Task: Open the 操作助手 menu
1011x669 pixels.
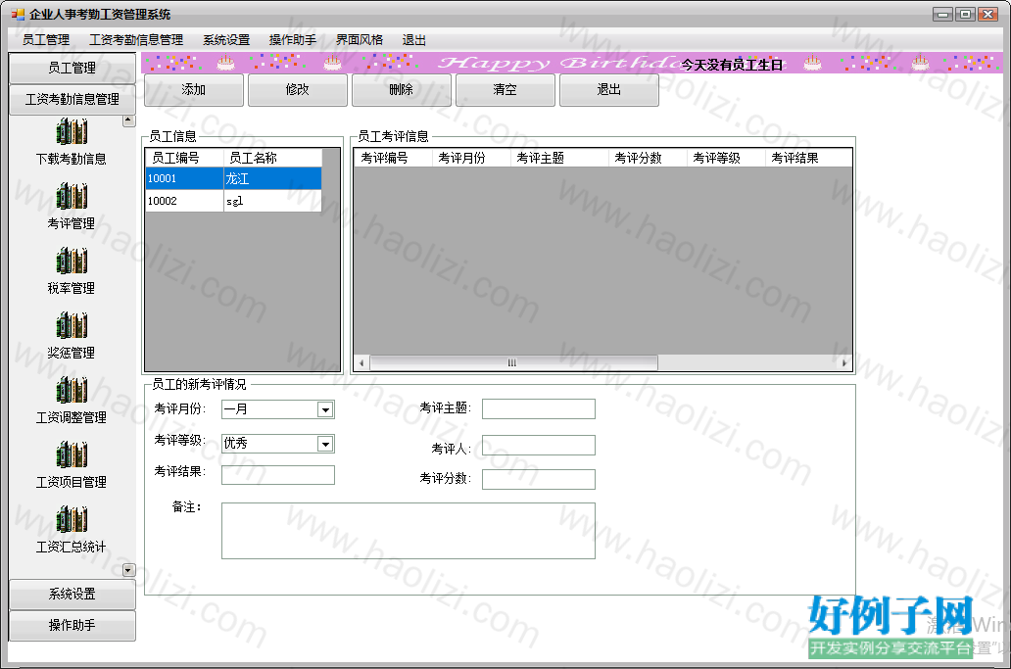Action: [x=293, y=40]
